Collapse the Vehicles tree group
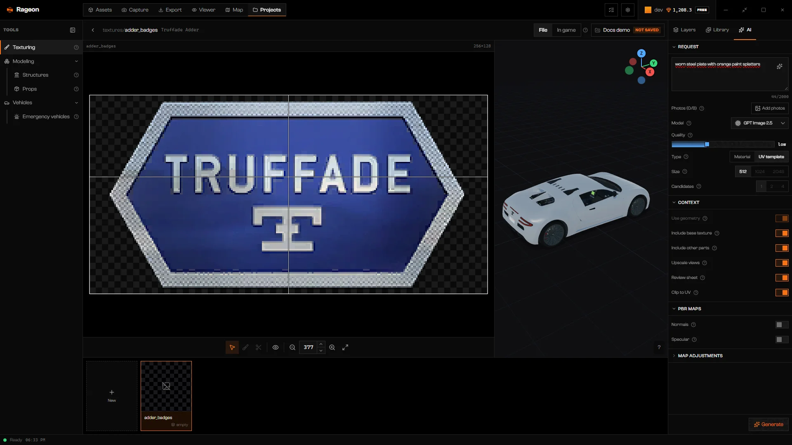The height and width of the screenshot is (445, 792). (x=76, y=103)
